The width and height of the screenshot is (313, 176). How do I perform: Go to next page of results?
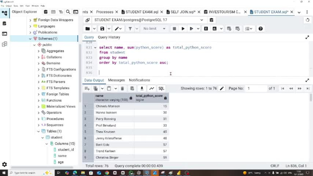pyautogui.click(x=300, y=89)
